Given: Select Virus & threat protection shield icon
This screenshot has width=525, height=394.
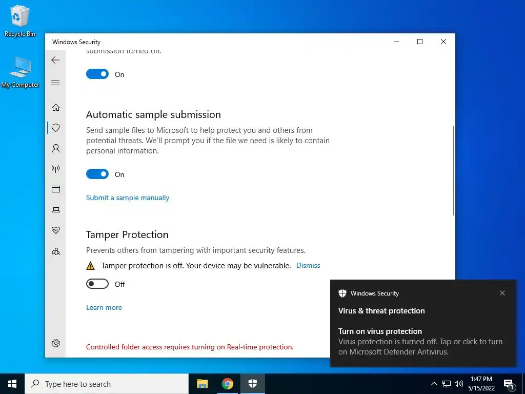Looking at the screenshot, I should pyautogui.click(x=56, y=128).
